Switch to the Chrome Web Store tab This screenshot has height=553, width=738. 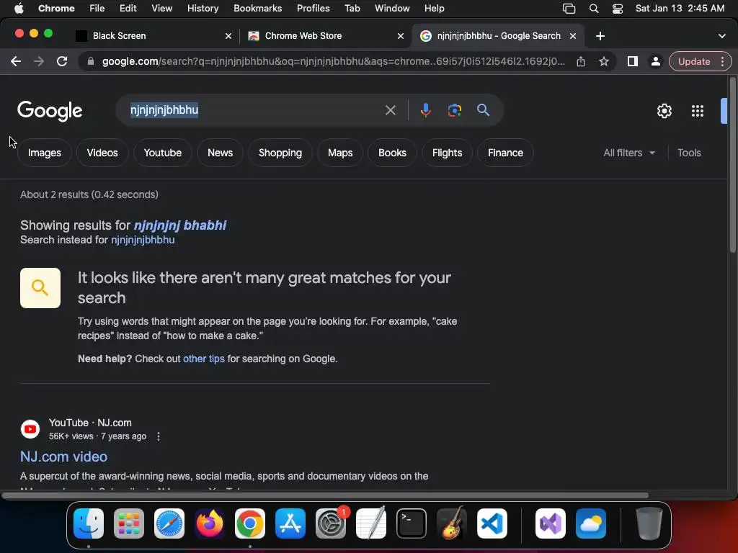[x=325, y=36]
